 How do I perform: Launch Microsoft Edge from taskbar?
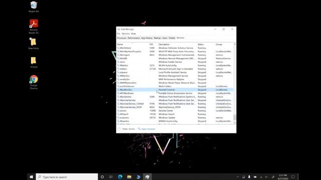point(120,177)
